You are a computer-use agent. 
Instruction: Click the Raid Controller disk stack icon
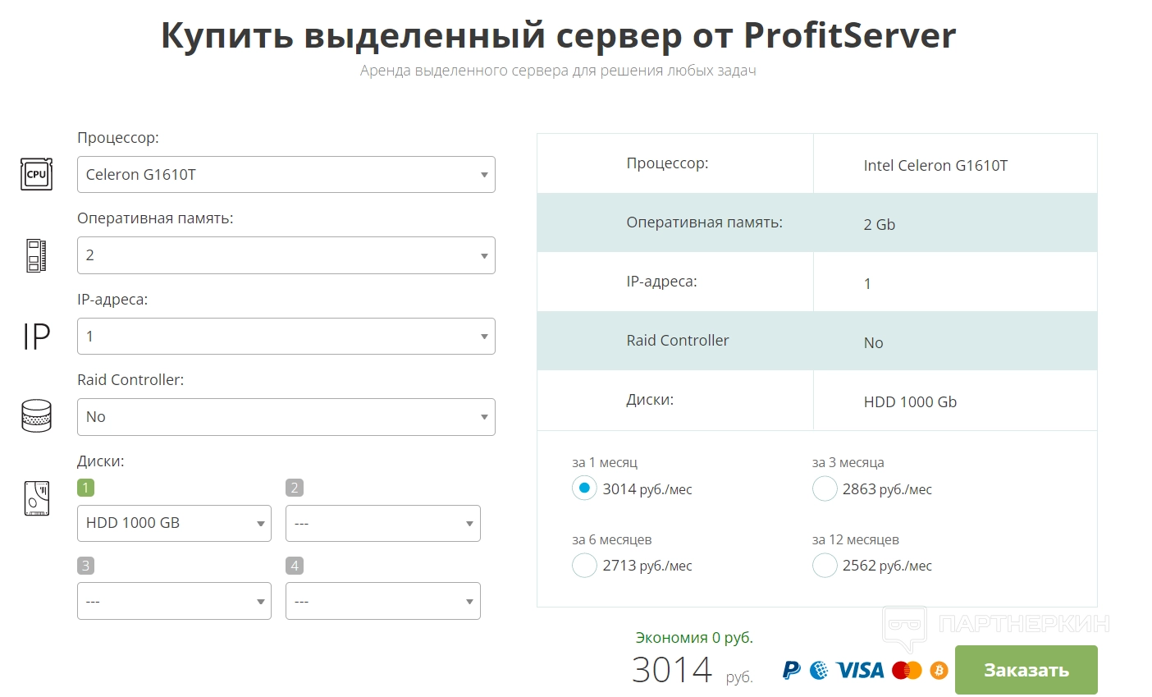click(x=36, y=416)
